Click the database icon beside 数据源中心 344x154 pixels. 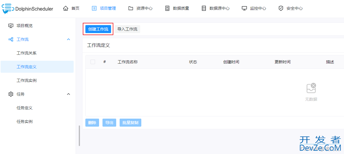204,8
